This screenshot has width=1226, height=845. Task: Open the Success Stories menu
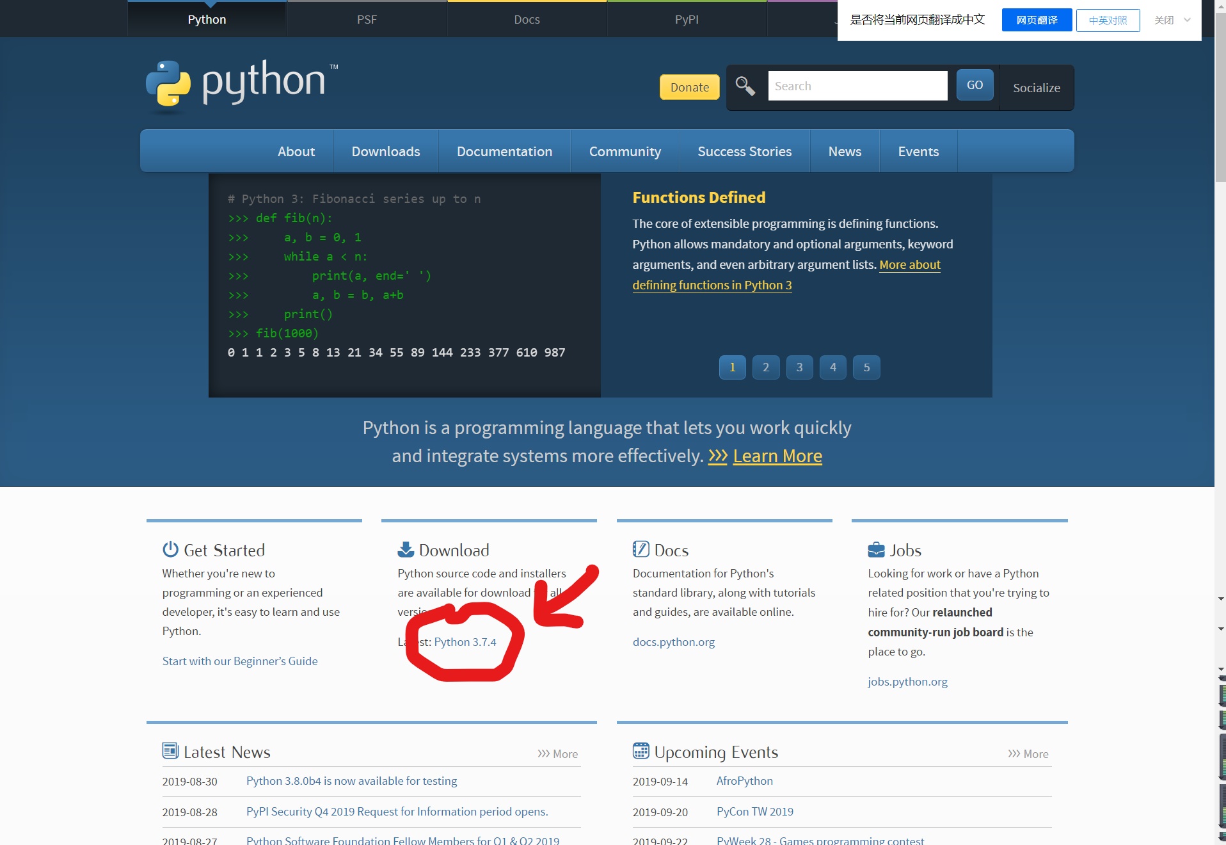pyautogui.click(x=744, y=151)
